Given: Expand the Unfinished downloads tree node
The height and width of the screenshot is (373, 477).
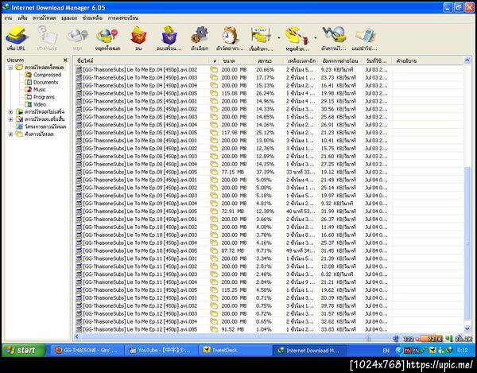Looking at the screenshot, I should pos(10,111).
